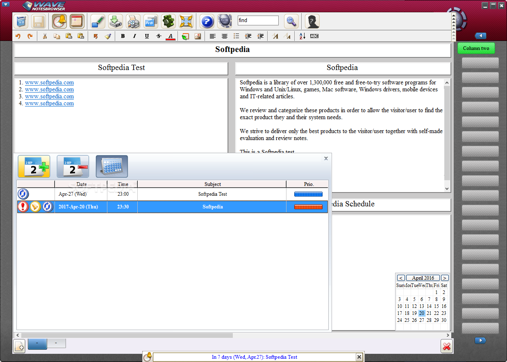Open list item 1 www.softpedia.com link

coord(49,82)
